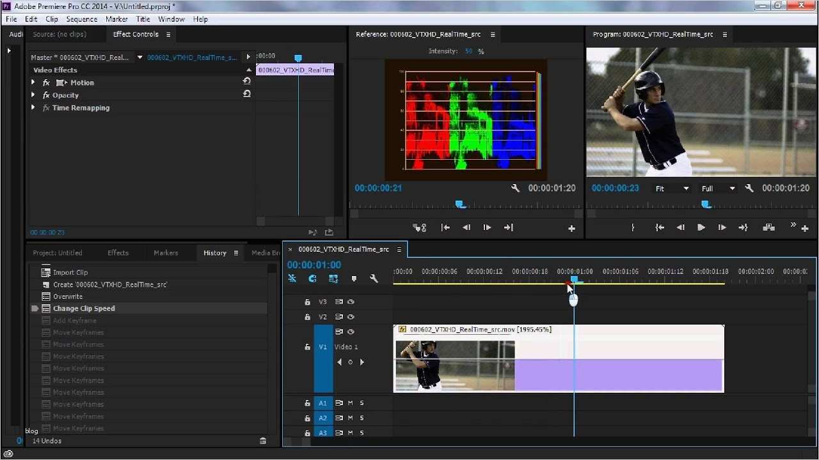The height and width of the screenshot is (460, 819).
Task: Open the Full playback resolution dropdown
Action: click(718, 188)
